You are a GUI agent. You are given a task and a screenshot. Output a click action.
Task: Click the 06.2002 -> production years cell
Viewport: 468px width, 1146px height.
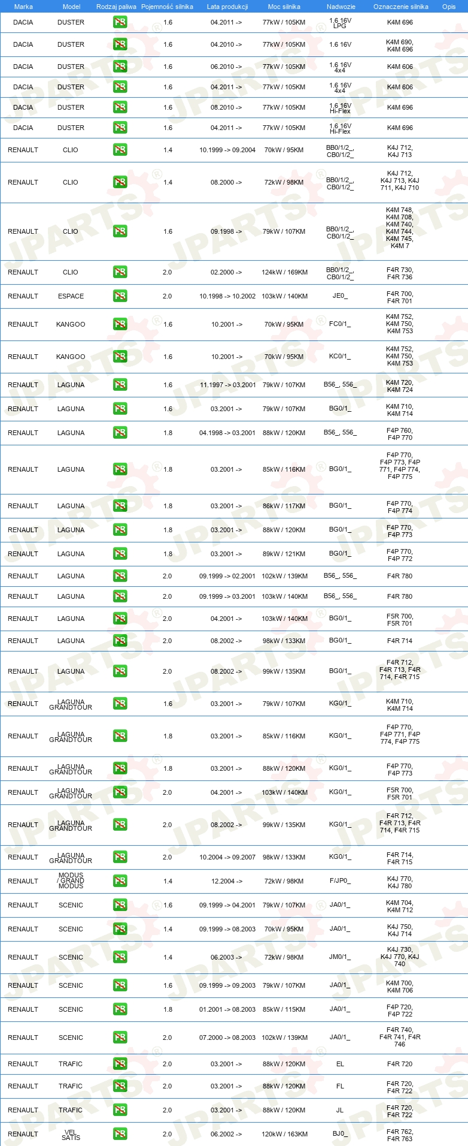pyautogui.click(x=226, y=1134)
